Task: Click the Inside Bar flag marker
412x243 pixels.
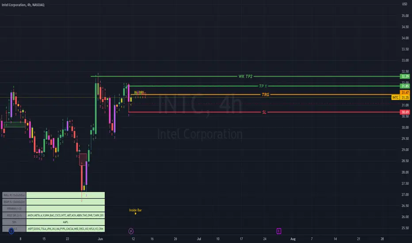Action: (x=135, y=213)
